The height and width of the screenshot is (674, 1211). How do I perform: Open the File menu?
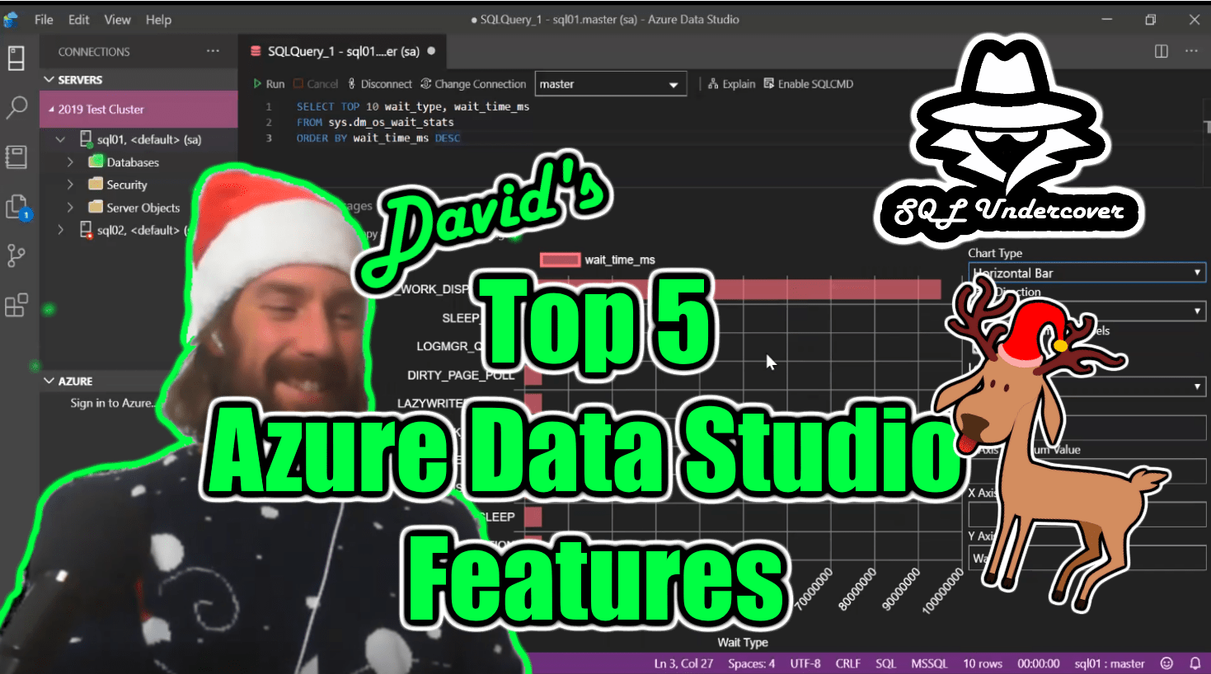tap(44, 20)
